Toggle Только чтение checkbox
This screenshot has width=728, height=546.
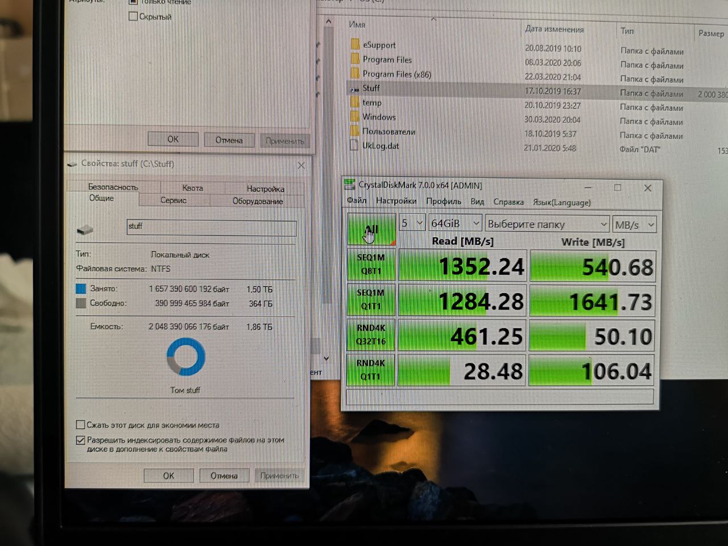pyautogui.click(x=133, y=2)
